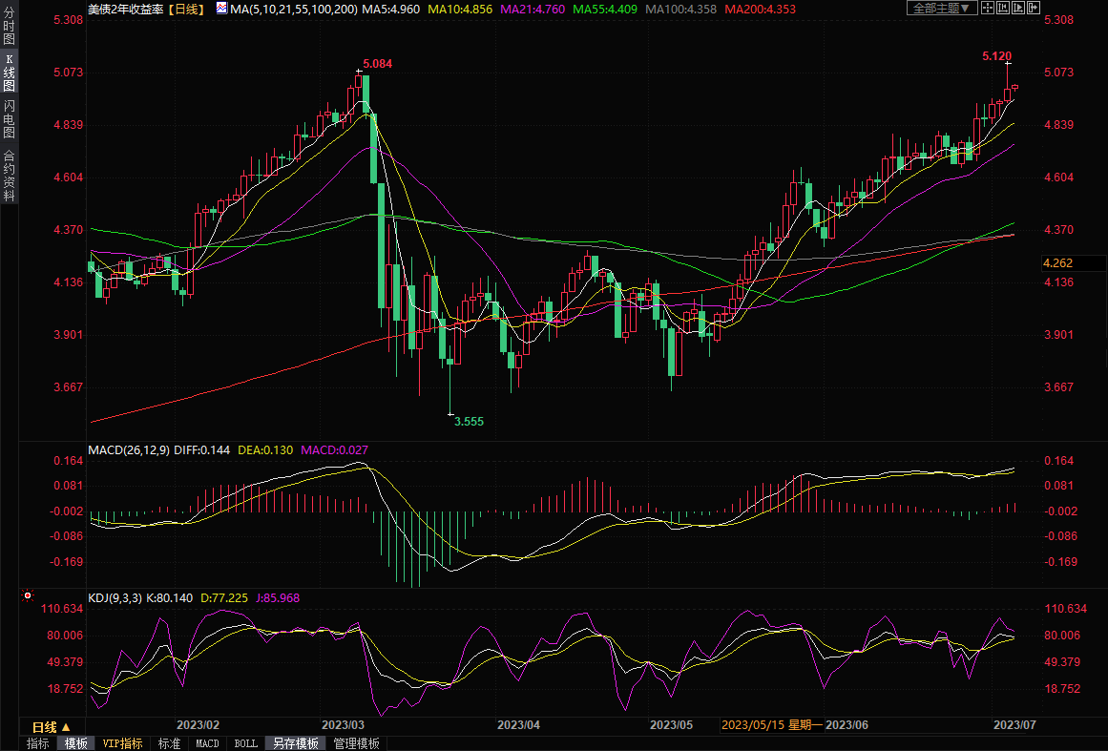
Task: Select the MACD template button
Action: click(x=207, y=743)
